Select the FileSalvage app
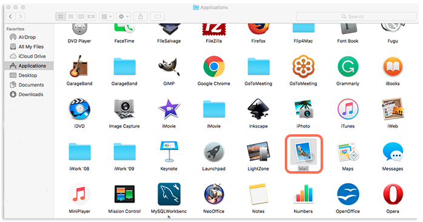The image size is (423, 222). 169,29
